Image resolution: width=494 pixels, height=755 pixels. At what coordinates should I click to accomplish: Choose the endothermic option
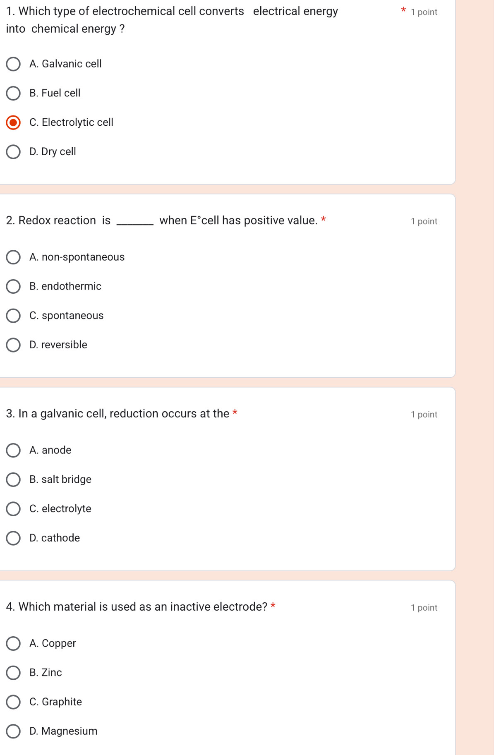point(13,286)
